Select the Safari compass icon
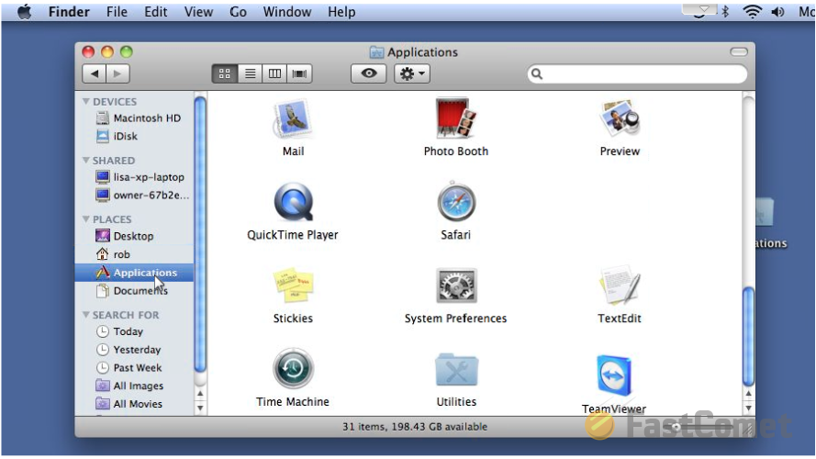Image resolution: width=816 pixels, height=459 pixels. pyautogui.click(x=456, y=201)
